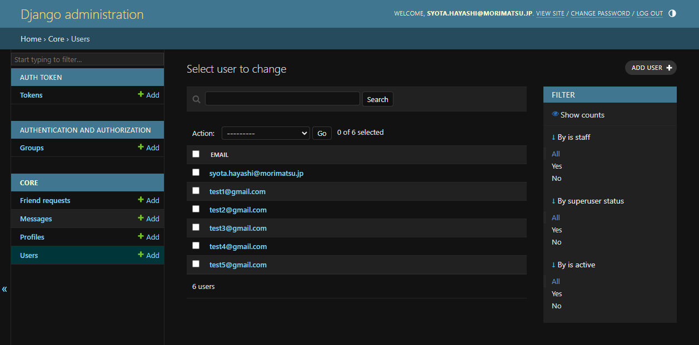Collapse the By superuser status filter
Viewport: 699px width, 345px height.
pos(587,201)
